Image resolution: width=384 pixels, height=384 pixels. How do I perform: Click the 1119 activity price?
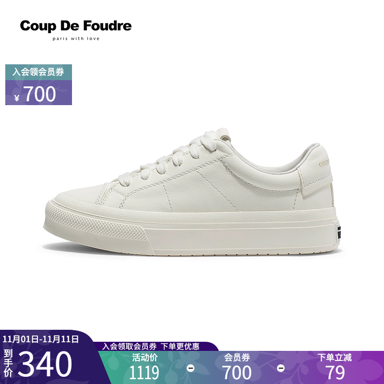(x=144, y=373)
